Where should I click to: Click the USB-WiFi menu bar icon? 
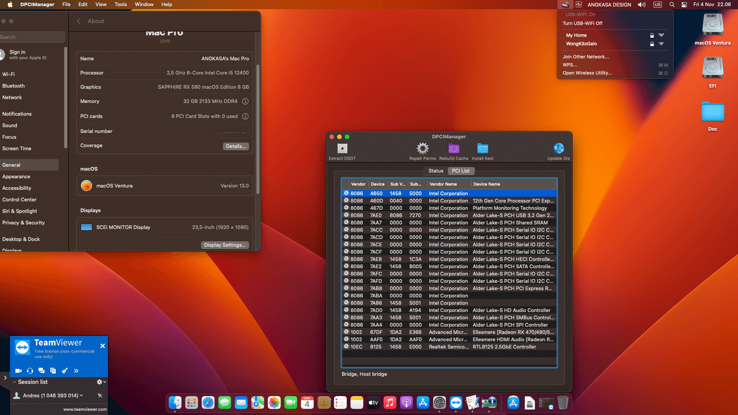click(565, 5)
